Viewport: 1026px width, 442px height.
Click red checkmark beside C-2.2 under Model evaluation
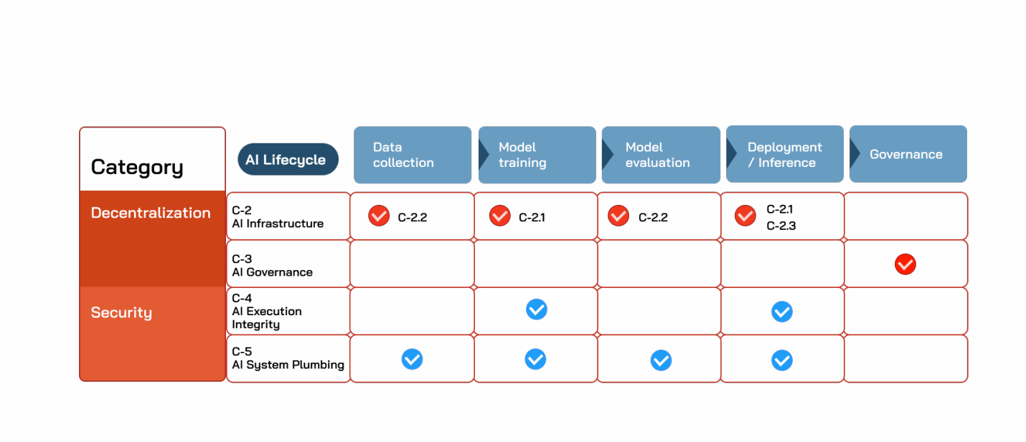pos(618,216)
